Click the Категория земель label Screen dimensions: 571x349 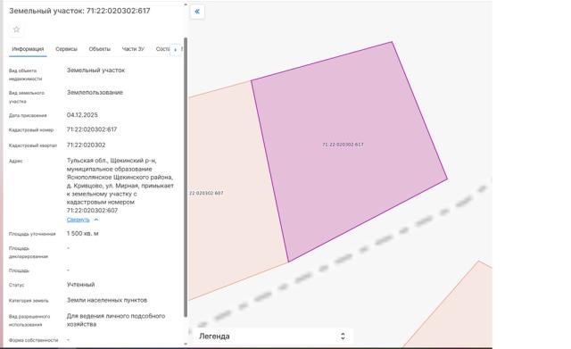[x=29, y=301]
